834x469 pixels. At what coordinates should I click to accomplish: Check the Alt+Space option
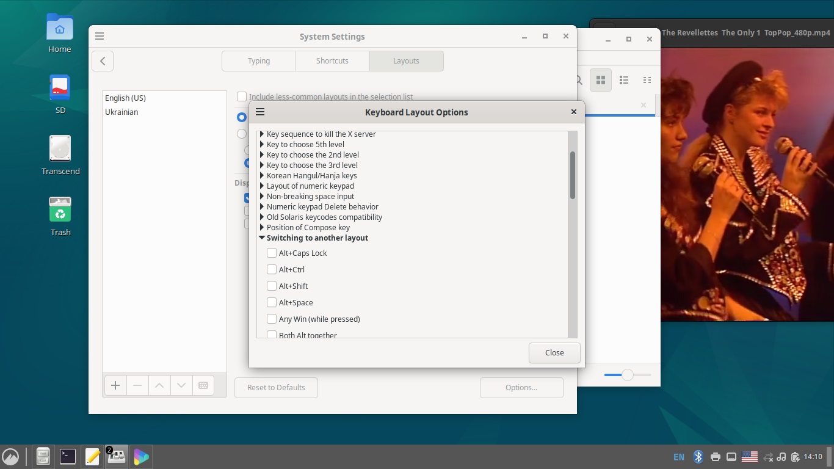tap(272, 302)
